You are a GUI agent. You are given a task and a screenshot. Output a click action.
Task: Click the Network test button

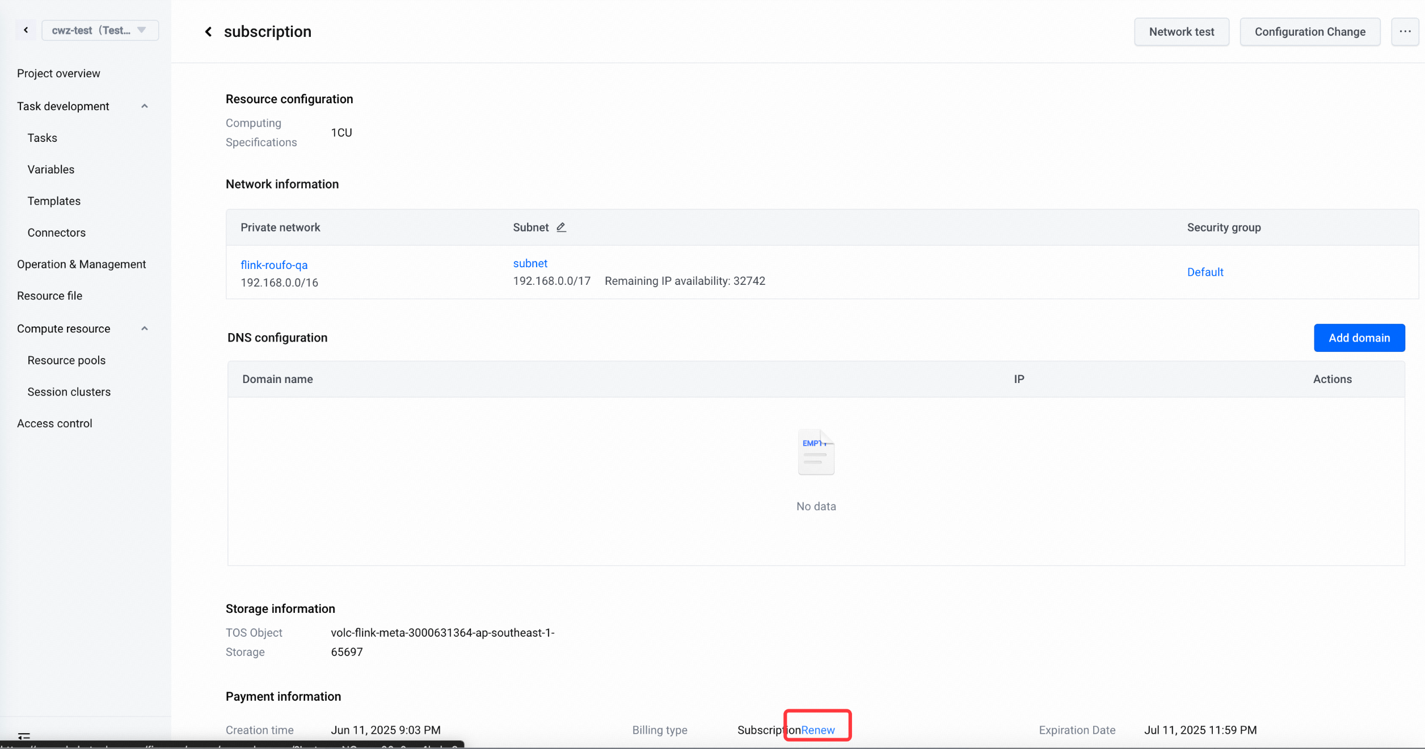pyautogui.click(x=1182, y=32)
